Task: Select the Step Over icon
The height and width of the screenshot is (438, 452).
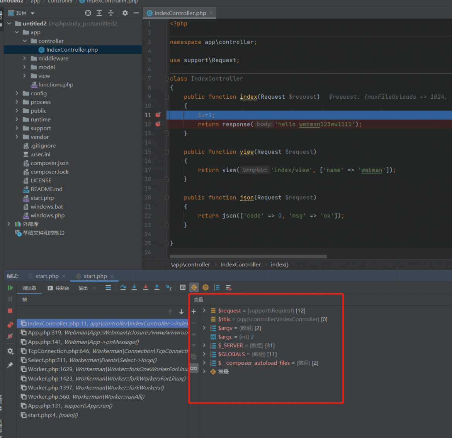Action: (x=123, y=288)
